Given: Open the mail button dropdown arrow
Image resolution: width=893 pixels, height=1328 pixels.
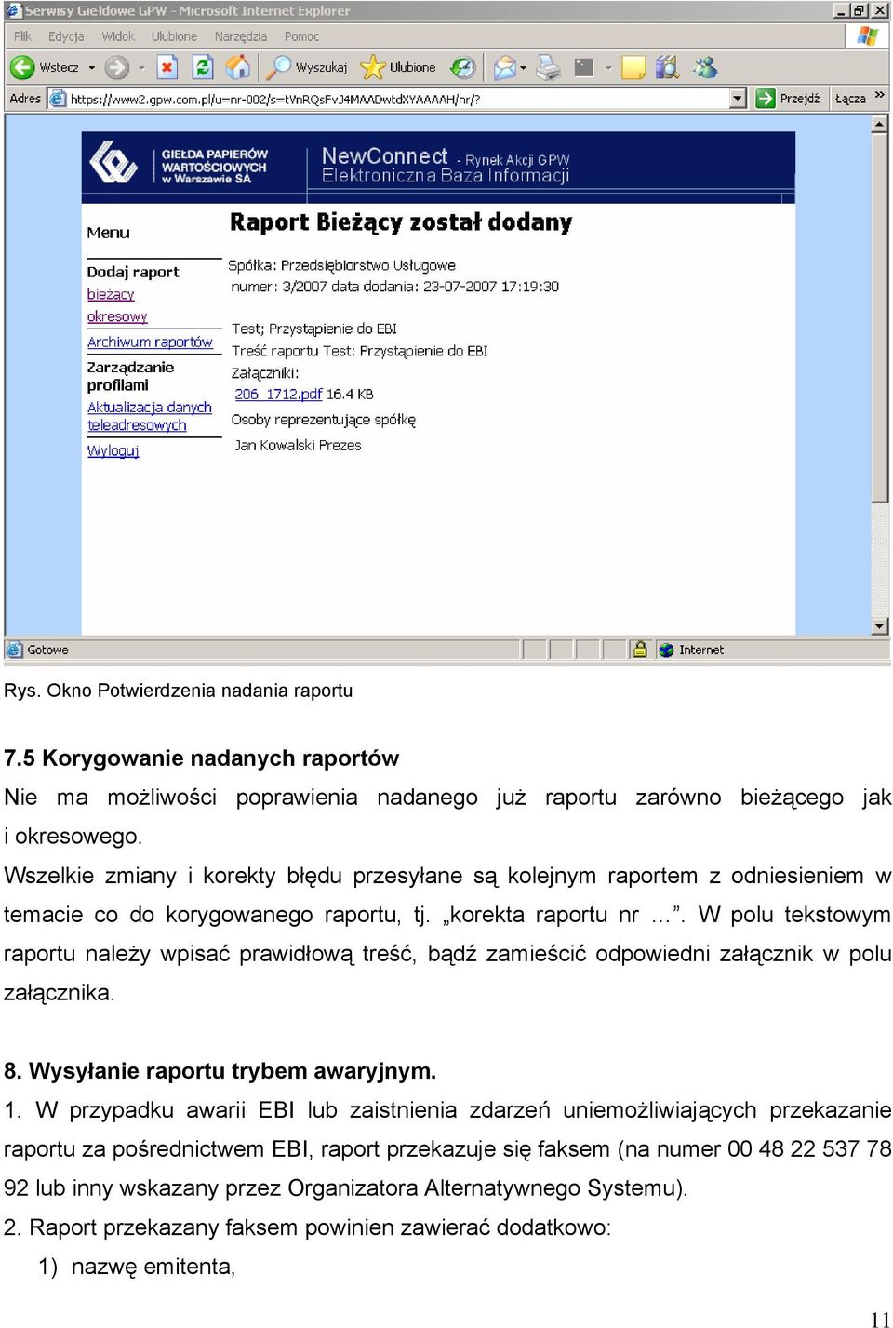Looking at the screenshot, I should click(524, 67).
